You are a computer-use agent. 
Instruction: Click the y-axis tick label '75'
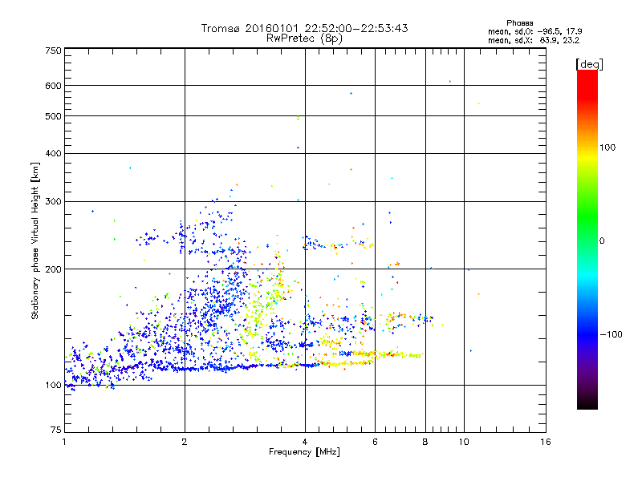click(56, 430)
